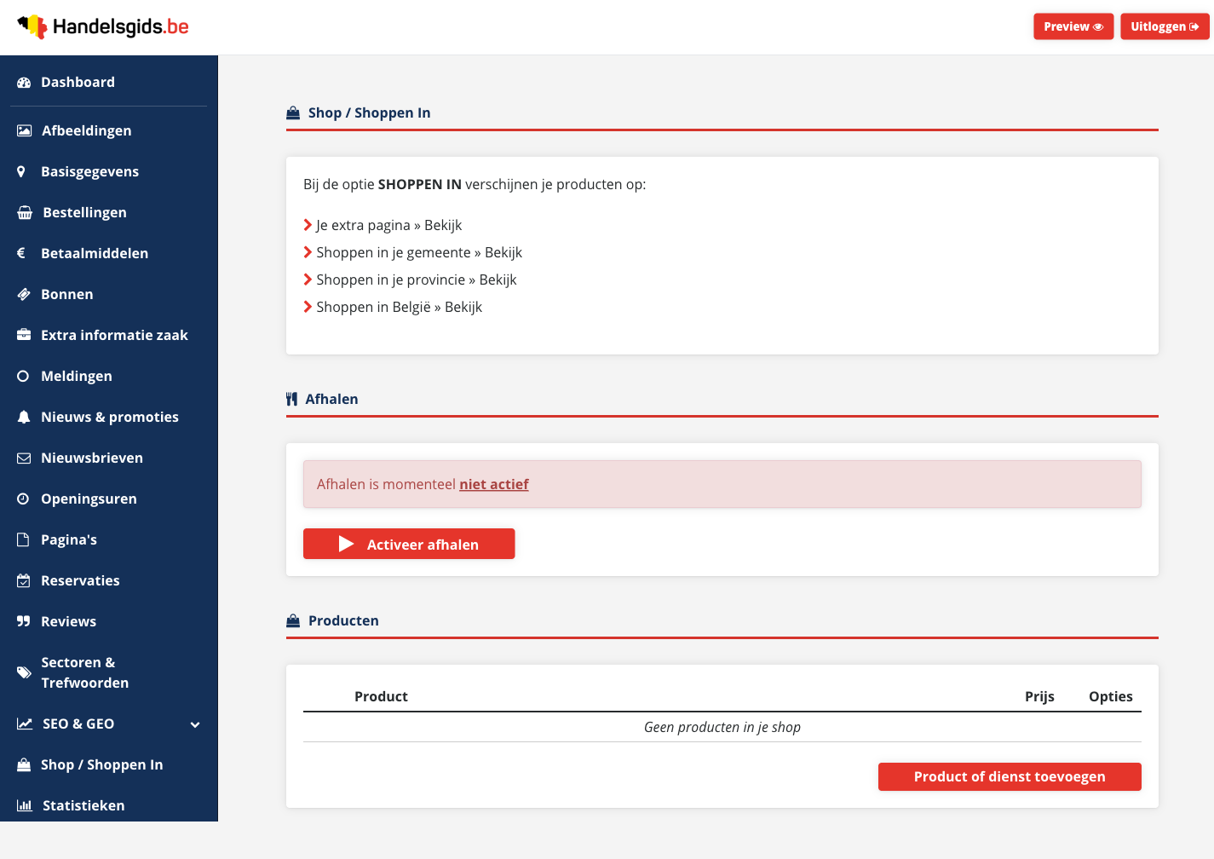Click the Afbeeldingen picture icon in the sidebar
The width and height of the screenshot is (1214, 859).
tap(25, 130)
